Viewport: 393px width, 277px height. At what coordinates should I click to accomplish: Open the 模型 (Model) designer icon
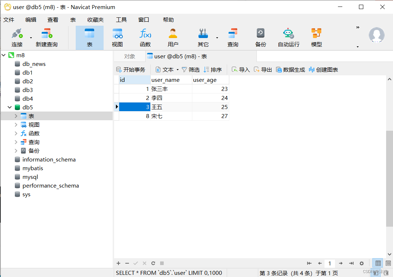(316, 37)
